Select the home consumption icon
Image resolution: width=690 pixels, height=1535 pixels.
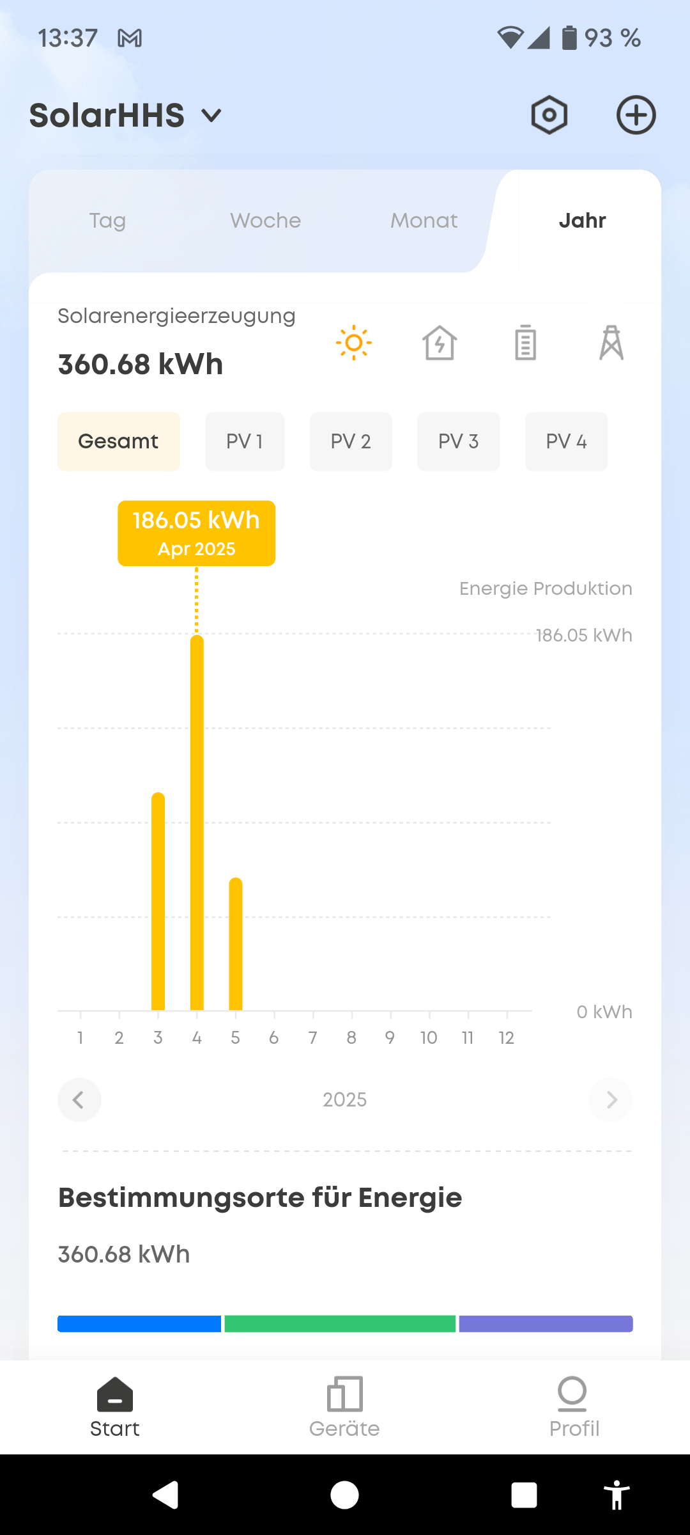(440, 343)
